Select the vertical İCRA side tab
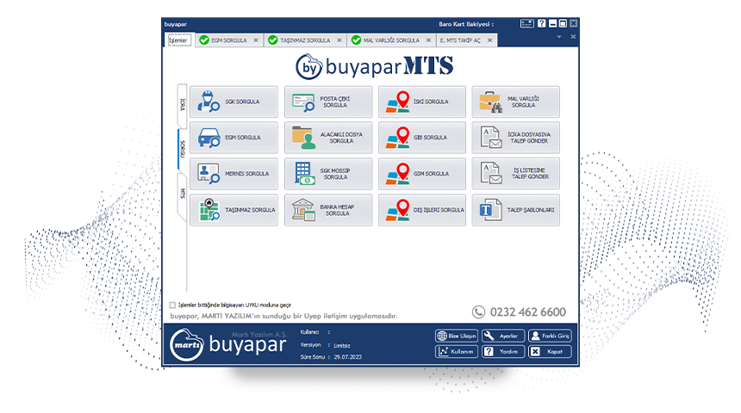The width and height of the screenshot is (741, 413). click(x=183, y=105)
